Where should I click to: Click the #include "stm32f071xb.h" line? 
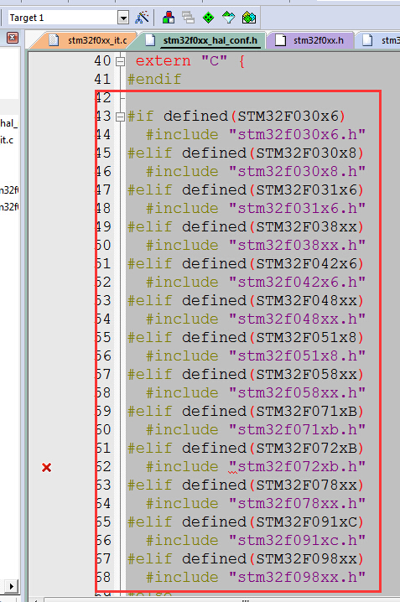tap(255, 429)
